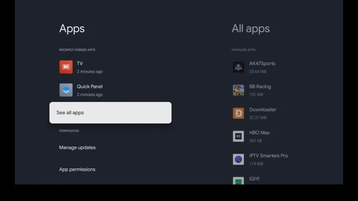Click the Installed Apps section label
This screenshot has height=201, width=358.
pyautogui.click(x=243, y=50)
